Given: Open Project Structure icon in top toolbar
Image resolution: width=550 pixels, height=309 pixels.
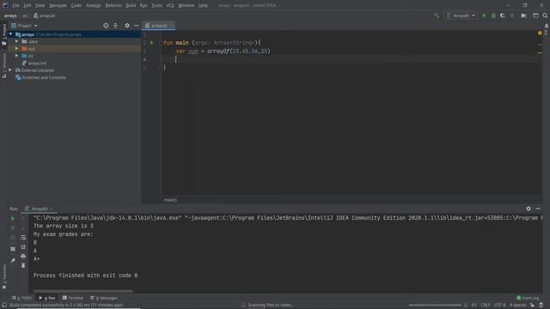Looking at the screenshot, I should (x=523, y=15).
